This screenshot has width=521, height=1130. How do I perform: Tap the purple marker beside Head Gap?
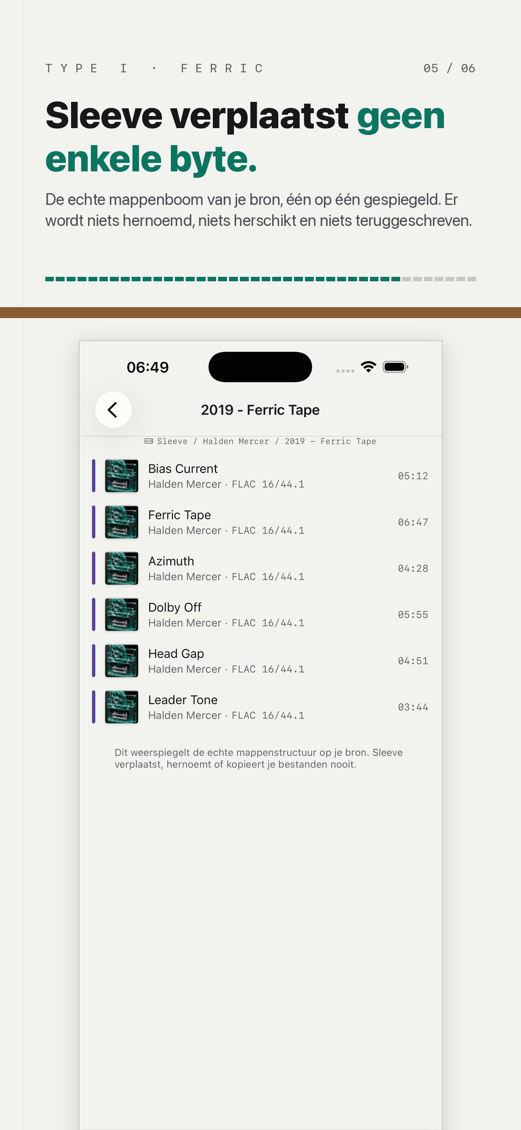(93, 661)
